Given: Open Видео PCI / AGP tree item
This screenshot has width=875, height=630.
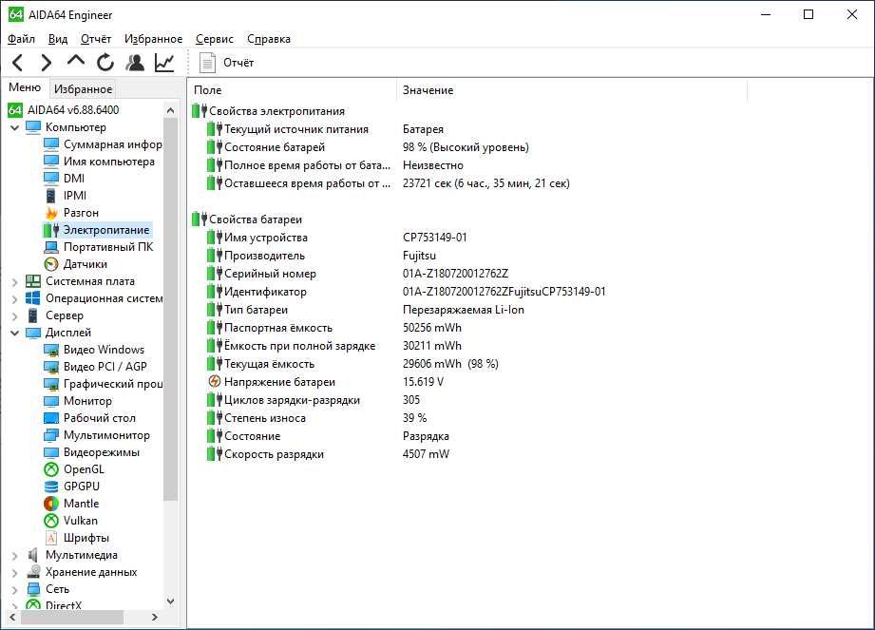Looking at the screenshot, I should (95, 367).
